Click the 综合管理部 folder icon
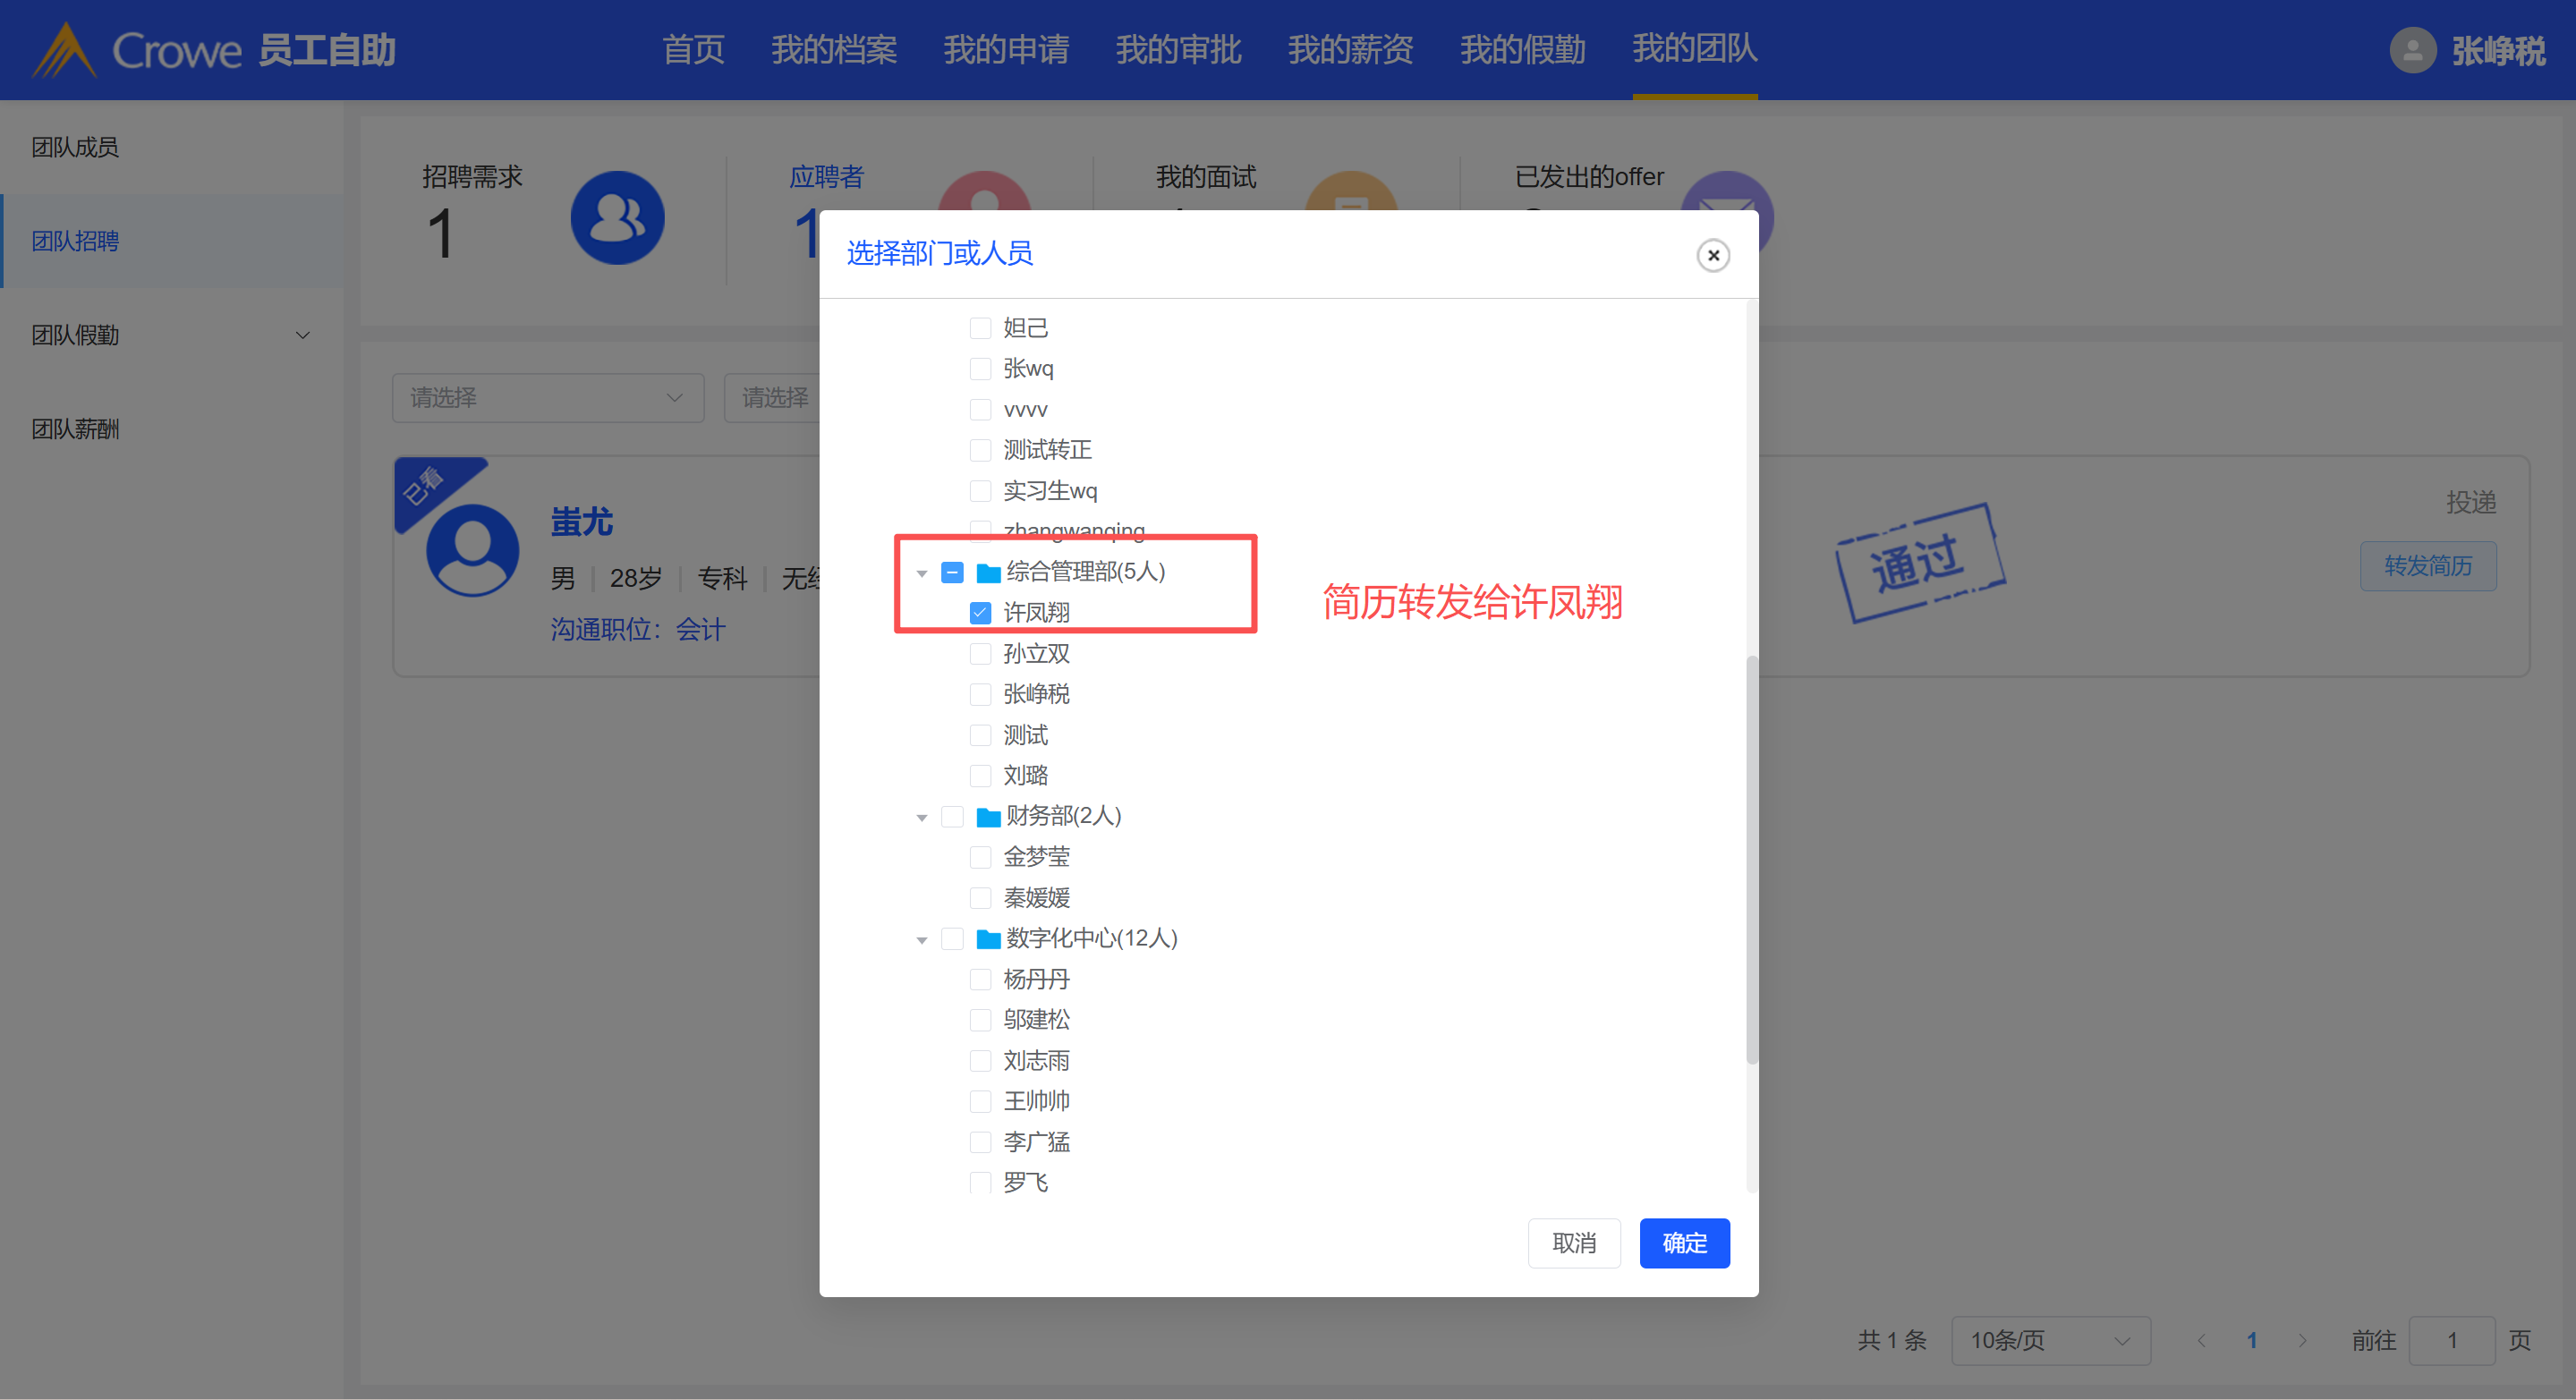2576x1400 pixels. [988, 573]
